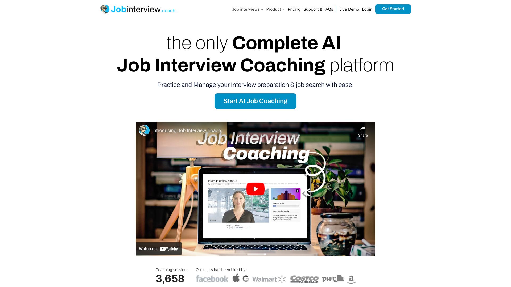Click the Support & FAQs menu item
Screen dimensions: 511x287
coord(318,9)
